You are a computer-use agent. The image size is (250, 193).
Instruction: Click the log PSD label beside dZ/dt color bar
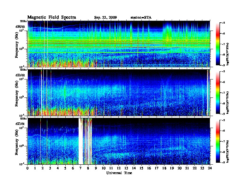pyautogui.click(x=228, y=151)
